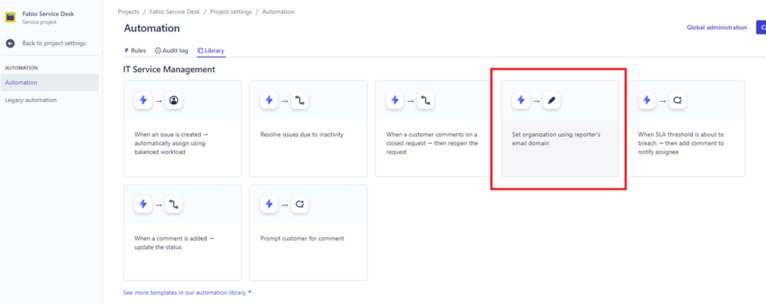Select Resolve issues due to inactivity template text
Image resolution: width=766 pixels, height=304 pixels.
tap(302, 134)
